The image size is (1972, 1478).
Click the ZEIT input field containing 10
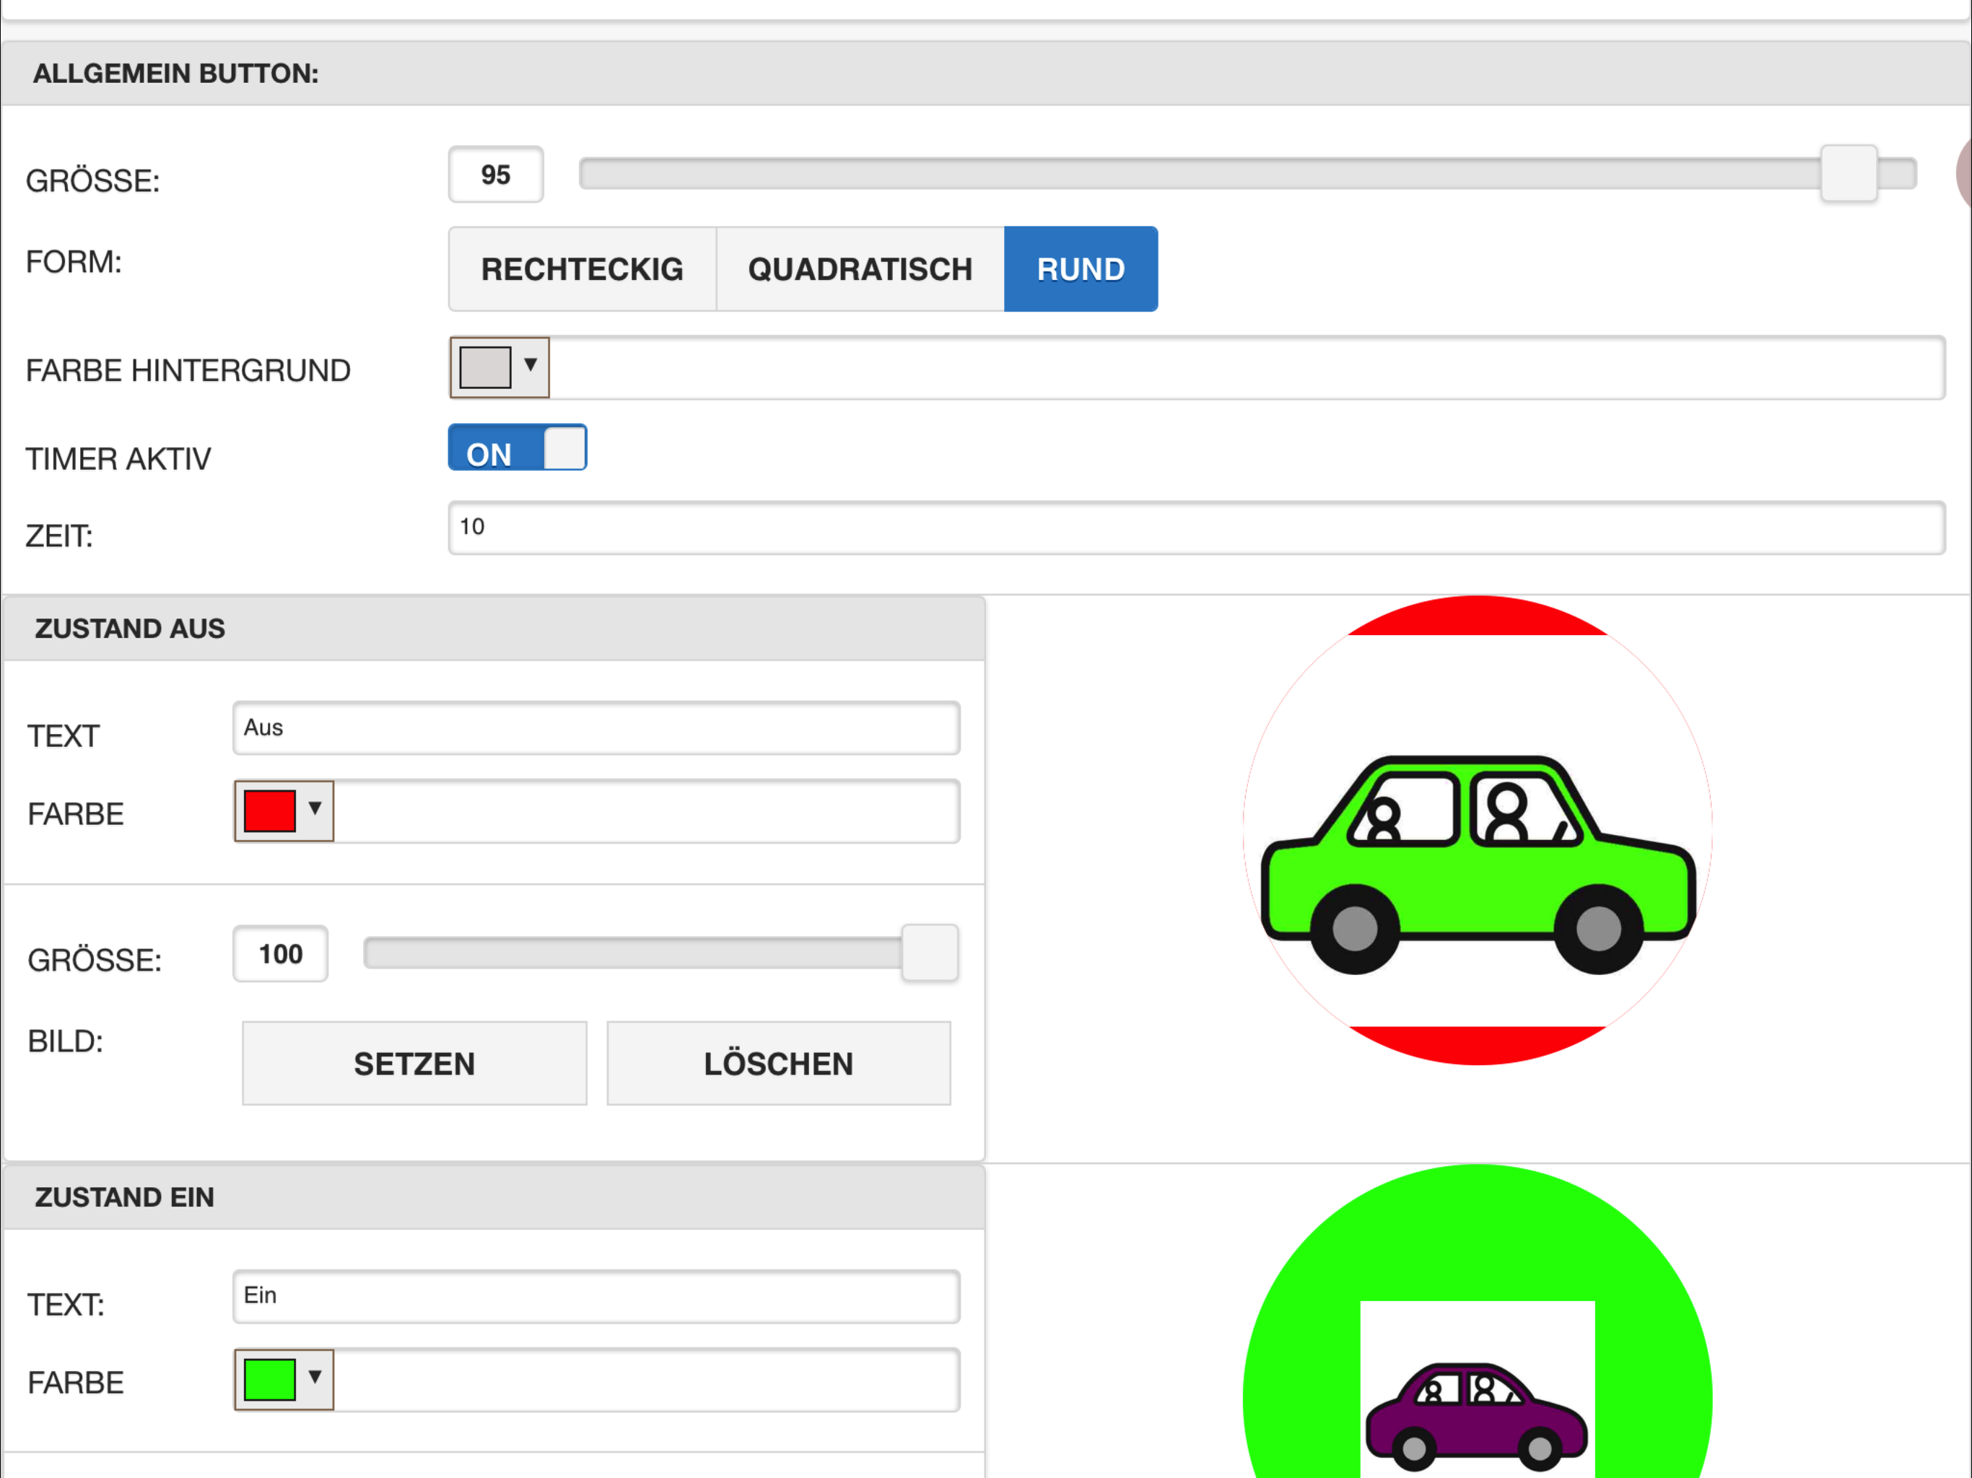coord(1196,528)
